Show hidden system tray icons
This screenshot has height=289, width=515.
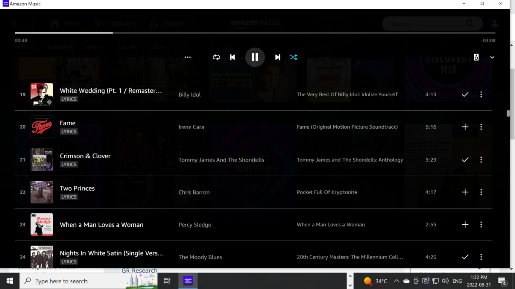(396, 281)
